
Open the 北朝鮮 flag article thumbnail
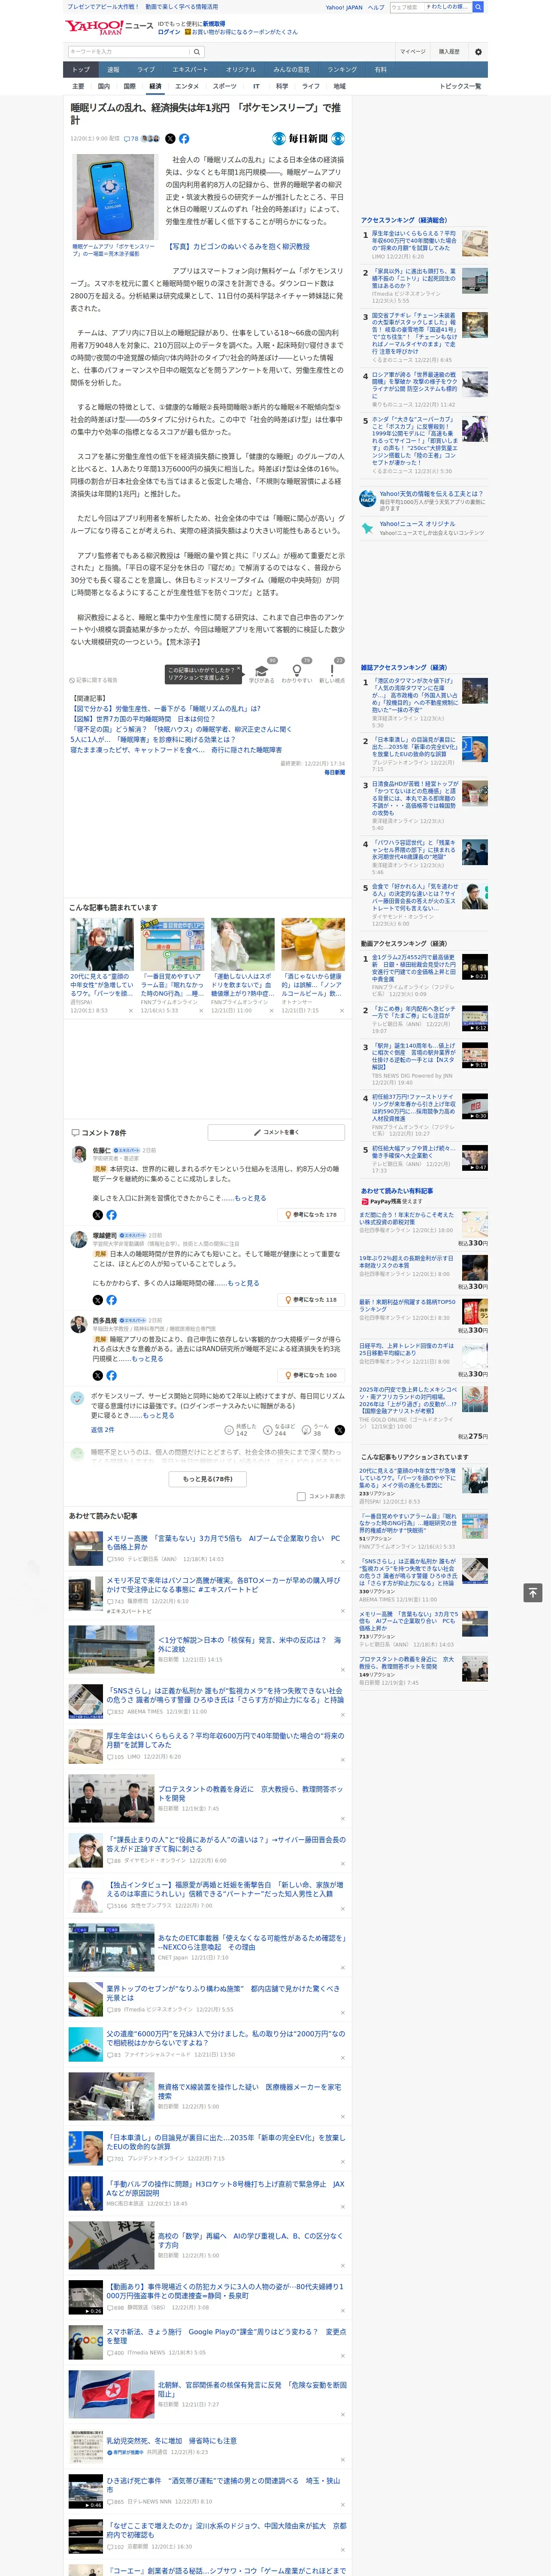click(111, 2394)
